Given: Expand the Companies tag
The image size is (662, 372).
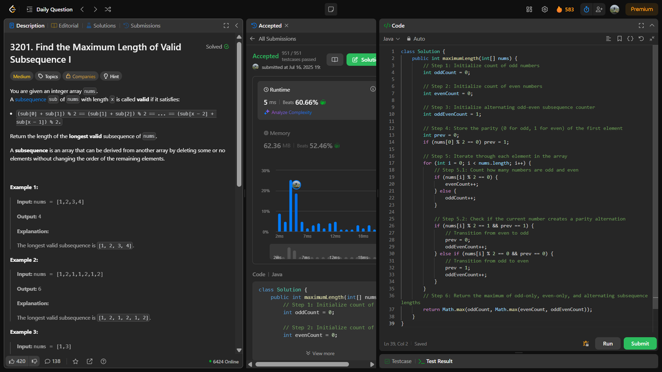Looking at the screenshot, I should (x=81, y=77).
